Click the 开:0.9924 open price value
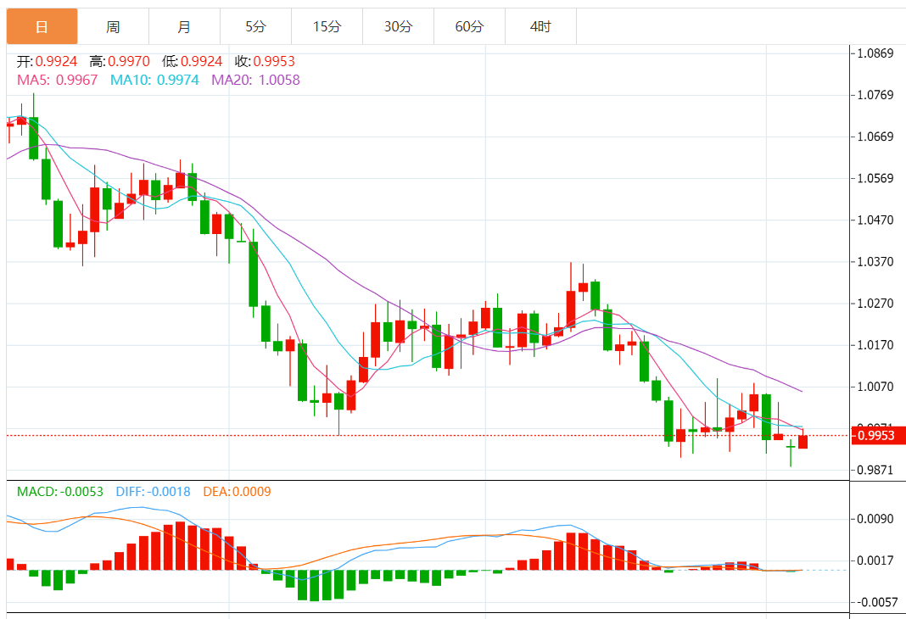The image size is (906, 619). (x=47, y=61)
